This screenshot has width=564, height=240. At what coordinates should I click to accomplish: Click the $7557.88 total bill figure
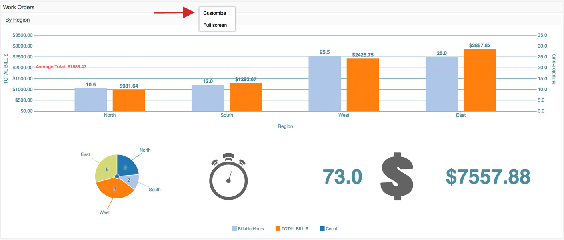pyautogui.click(x=488, y=176)
